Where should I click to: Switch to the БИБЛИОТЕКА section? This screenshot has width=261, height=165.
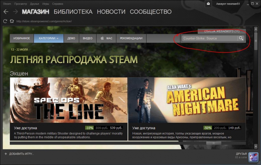(73, 12)
